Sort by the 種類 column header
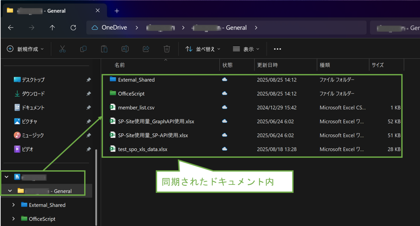This screenshot has width=420, height=226. (324, 65)
